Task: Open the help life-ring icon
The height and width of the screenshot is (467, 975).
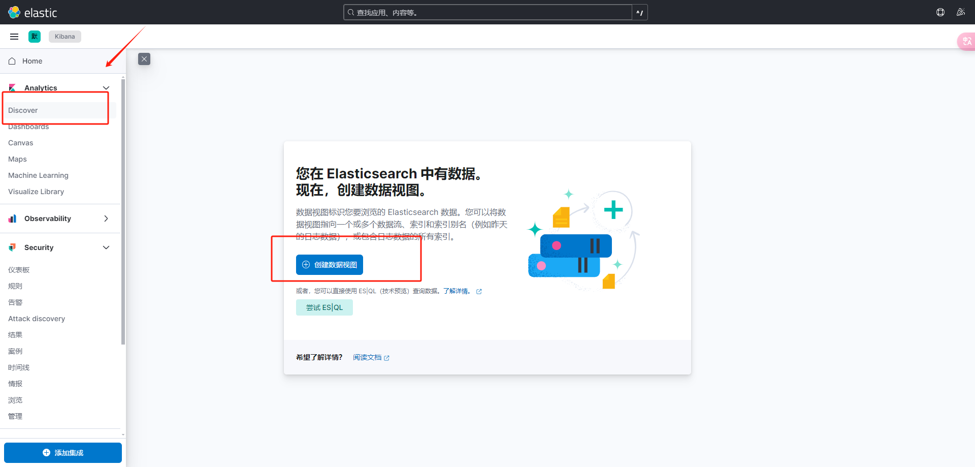Action: tap(940, 12)
